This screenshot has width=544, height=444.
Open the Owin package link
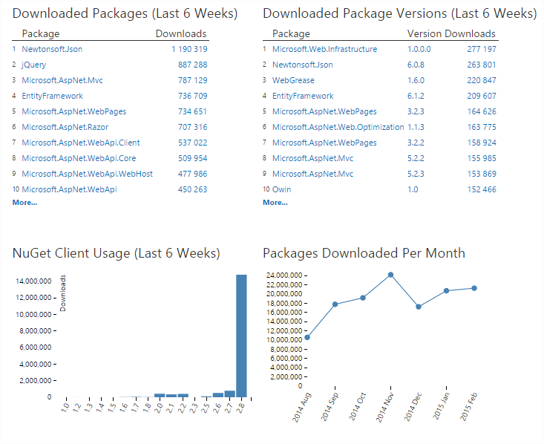tap(282, 189)
